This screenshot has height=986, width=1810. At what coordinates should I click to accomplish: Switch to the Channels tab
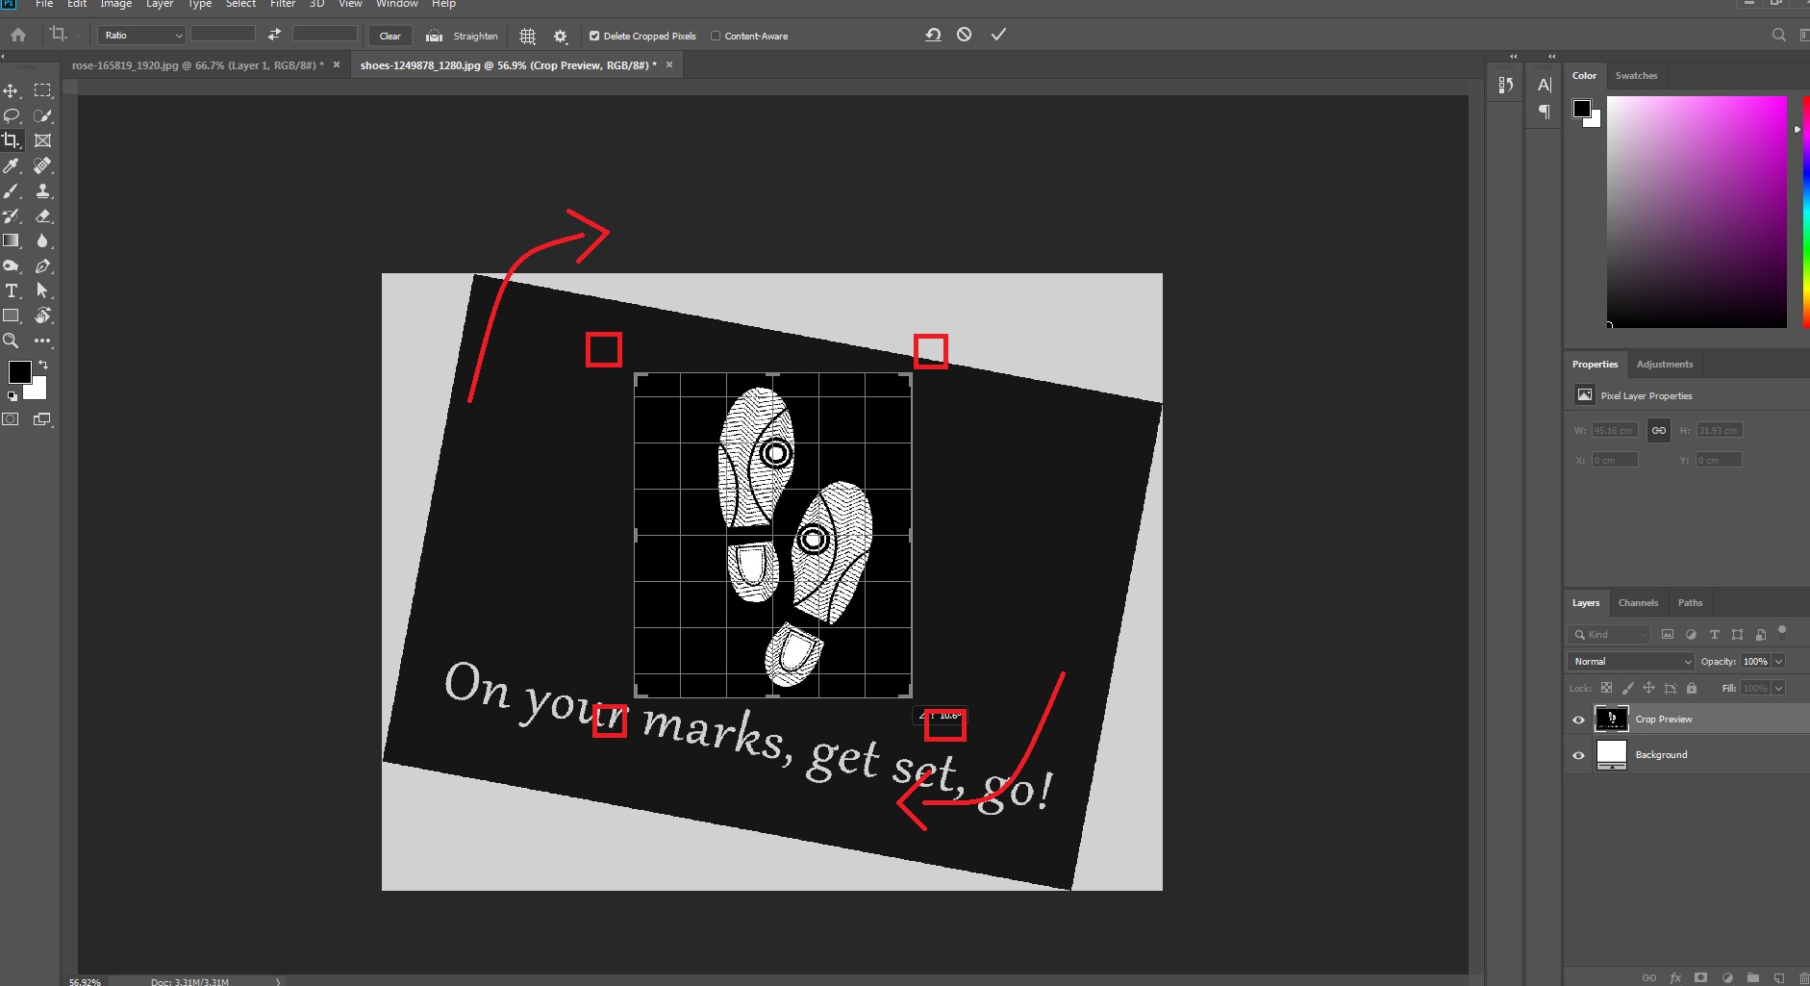pyautogui.click(x=1638, y=603)
